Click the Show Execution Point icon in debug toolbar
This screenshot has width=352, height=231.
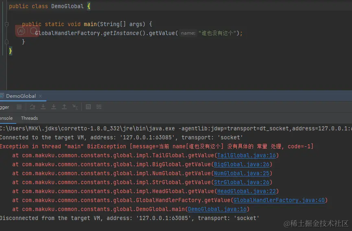19,107
